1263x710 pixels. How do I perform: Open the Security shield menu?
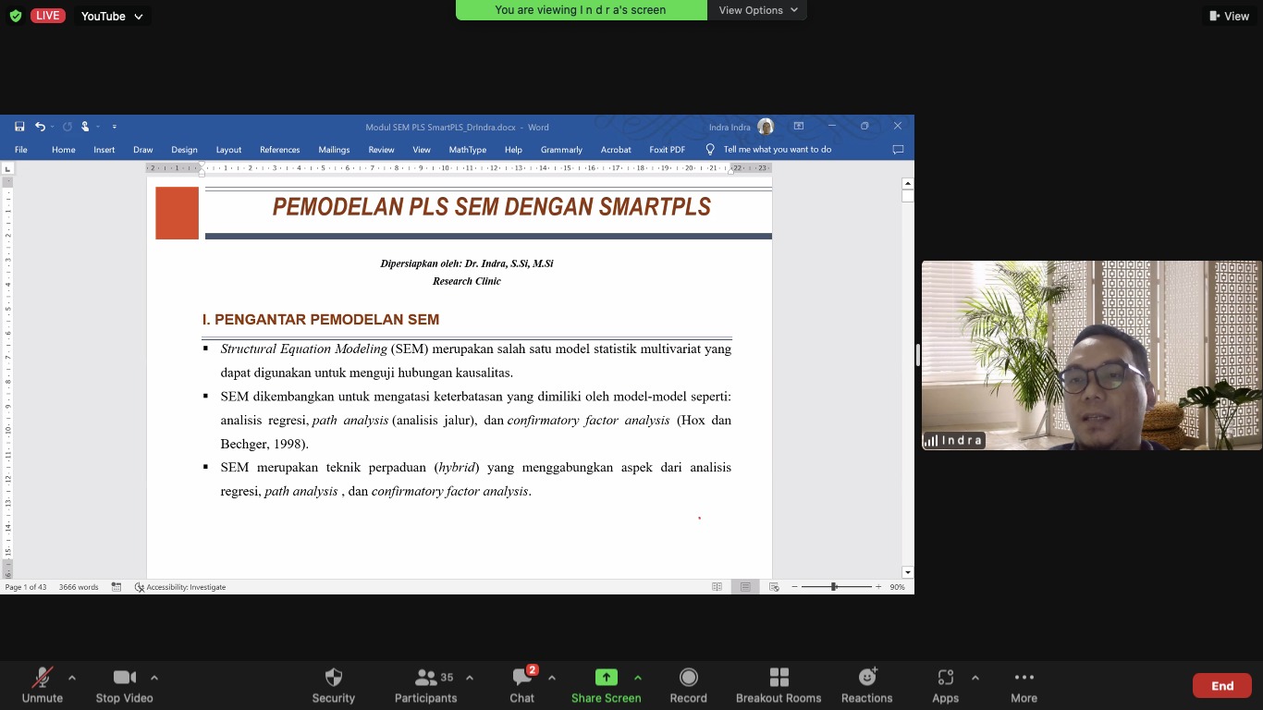pos(334,686)
